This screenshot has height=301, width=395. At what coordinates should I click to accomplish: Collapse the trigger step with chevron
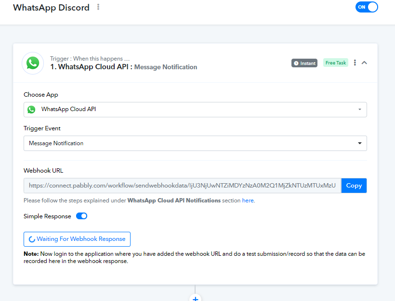364,63
